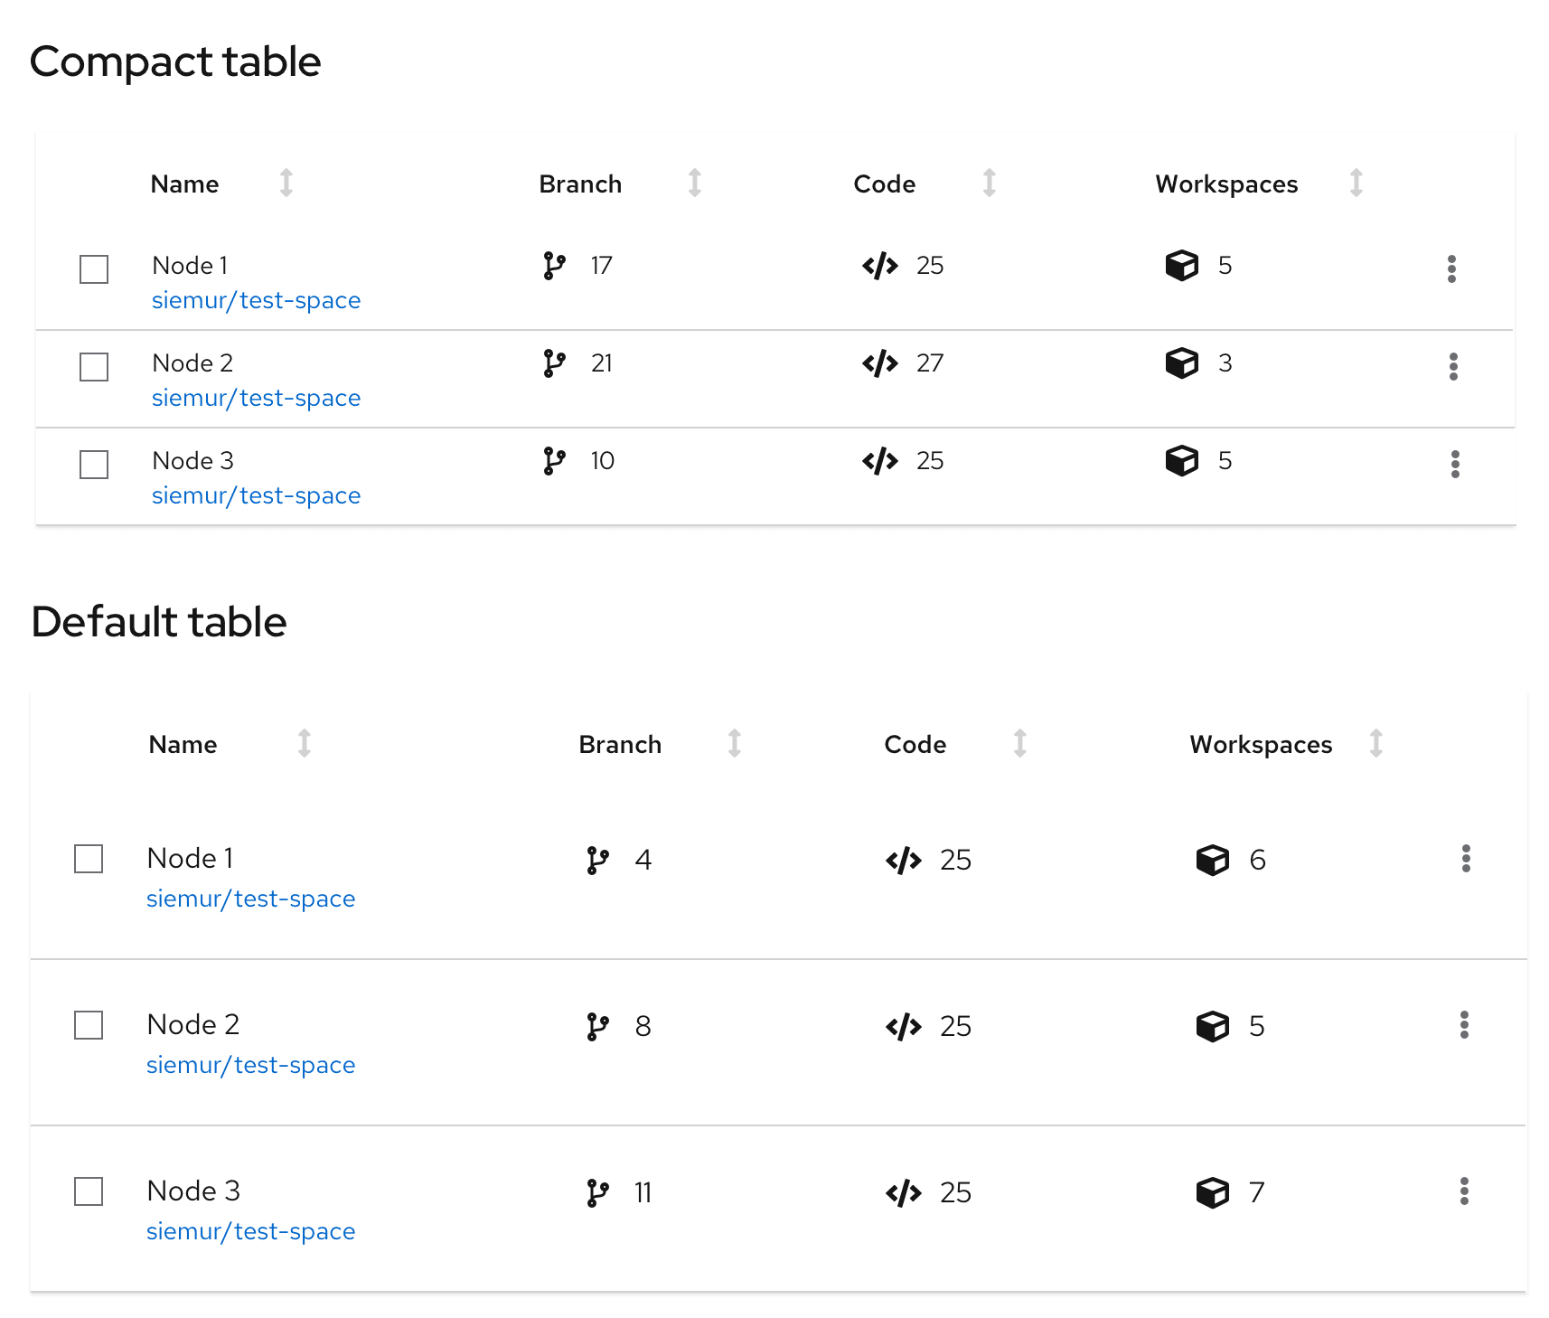Viewport: 1549px width, 1318px height.
Task: Click the branch icon in default Node 2 row
Action: tap(597, 1026)
